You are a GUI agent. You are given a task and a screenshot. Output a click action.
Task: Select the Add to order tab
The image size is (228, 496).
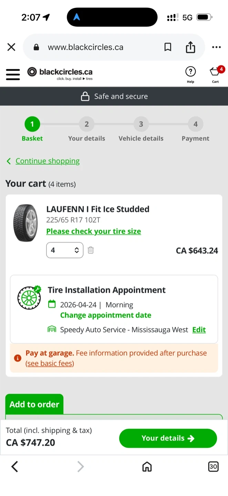point(34,404)
